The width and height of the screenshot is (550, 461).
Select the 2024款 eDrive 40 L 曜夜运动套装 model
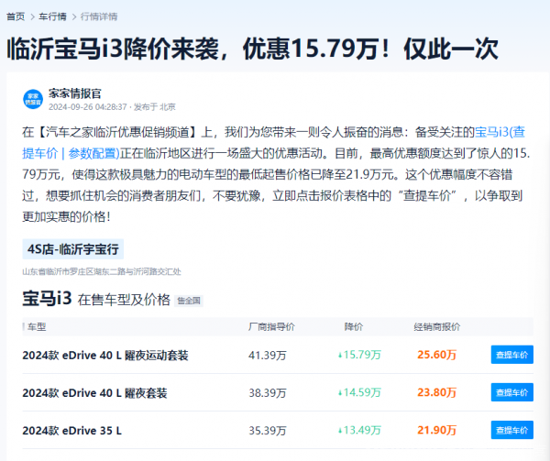click(x=105, y=356)
